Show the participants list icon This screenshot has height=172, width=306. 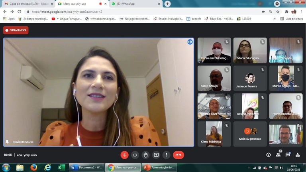point(278,155)
